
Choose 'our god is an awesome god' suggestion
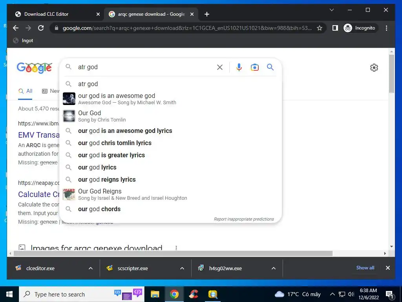tap(170, 99)
